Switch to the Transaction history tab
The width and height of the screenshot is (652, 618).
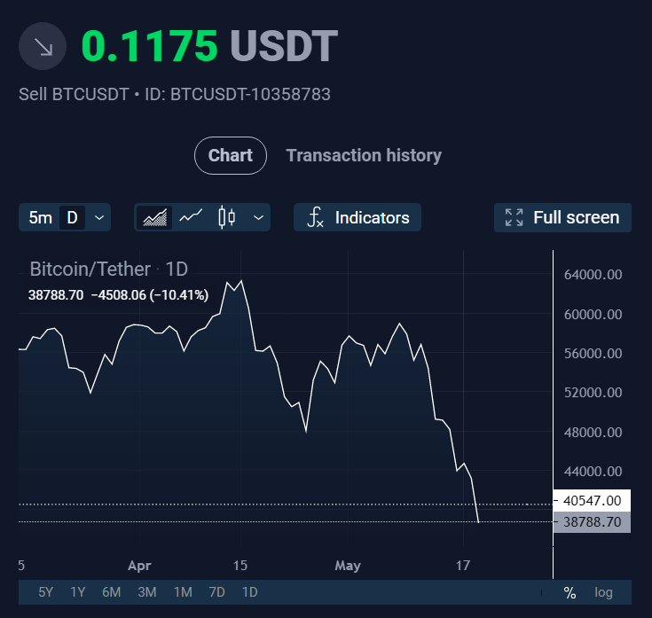click(x=364, y=155)
